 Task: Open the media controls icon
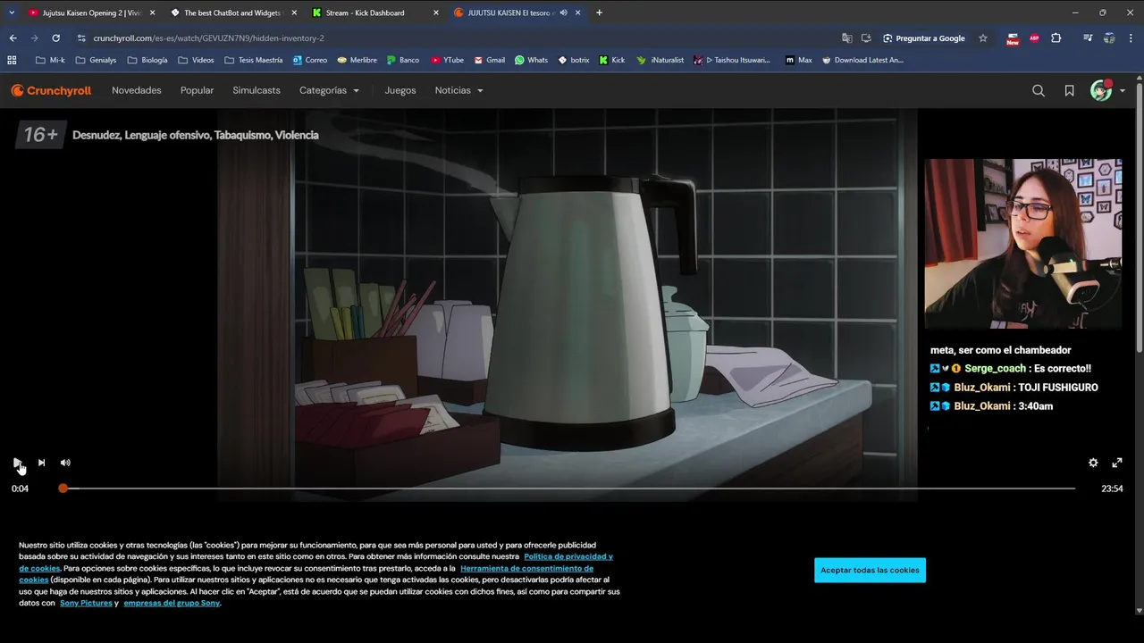(1088, 38)
